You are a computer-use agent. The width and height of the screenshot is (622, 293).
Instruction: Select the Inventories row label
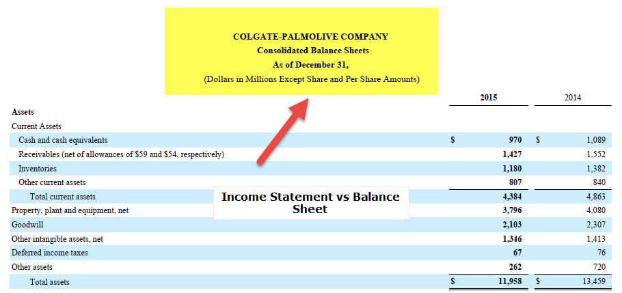tap(38, 168)
